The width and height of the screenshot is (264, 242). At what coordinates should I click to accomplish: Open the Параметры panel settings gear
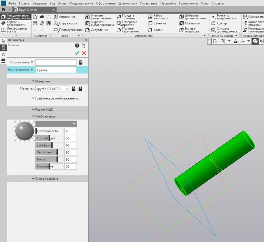click(86, 40)
